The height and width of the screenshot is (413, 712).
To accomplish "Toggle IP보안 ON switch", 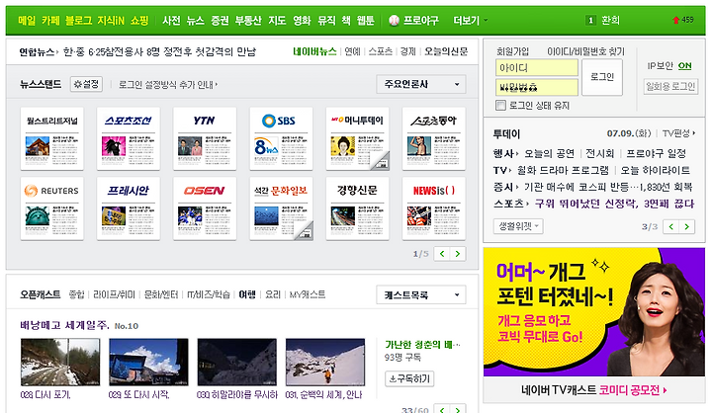I will (684, 66).
